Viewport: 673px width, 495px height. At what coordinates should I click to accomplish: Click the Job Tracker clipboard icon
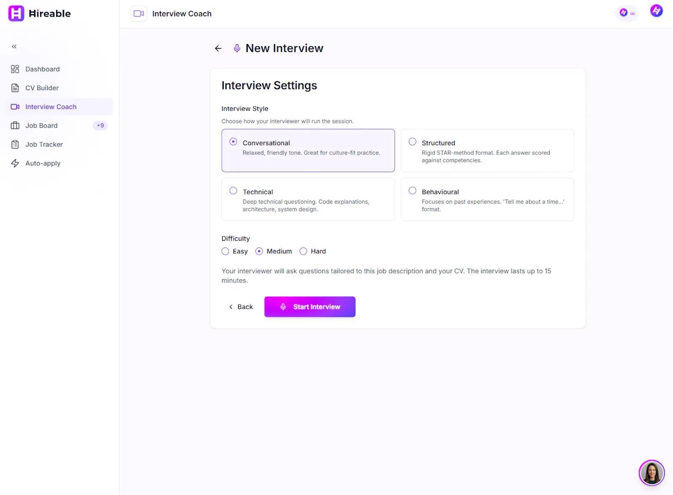coord(15,144)
